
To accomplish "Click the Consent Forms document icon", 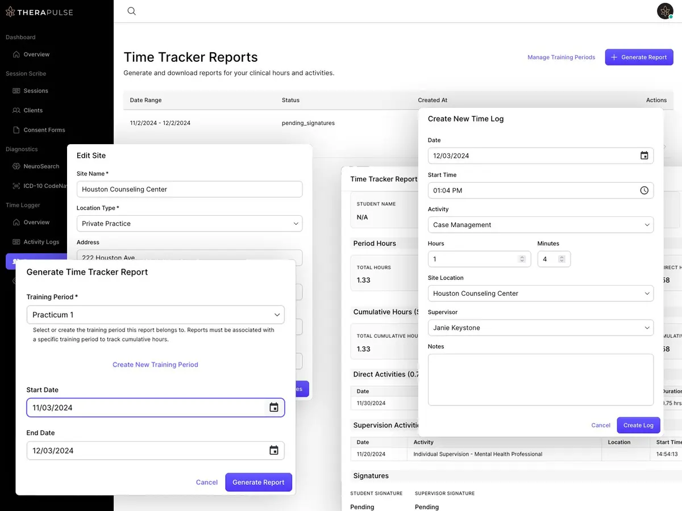I will point(16,130).
